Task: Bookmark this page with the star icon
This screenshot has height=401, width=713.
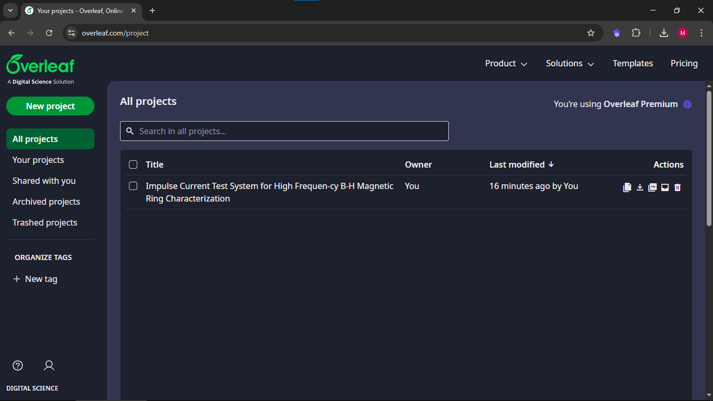Action: [591, 33]
